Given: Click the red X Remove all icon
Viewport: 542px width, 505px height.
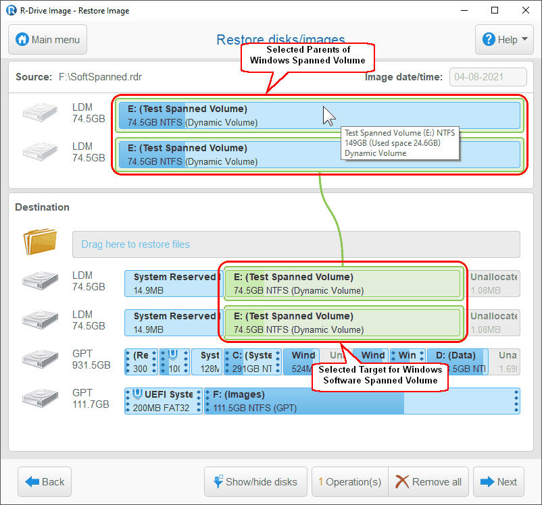Looking at the screenshot, I should pyautogui.click(x=402, y=481).
